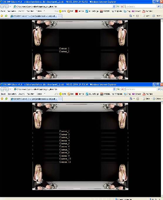Image resolution: width=163 pixels, height=200 pixels.
Task: Open the SPIEGEL link in the lower links bar
Action: [105, 94]
